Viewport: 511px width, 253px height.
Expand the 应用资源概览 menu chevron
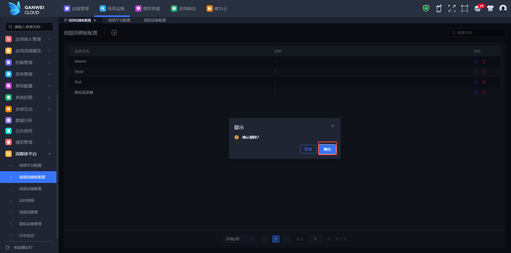[50, 51]
